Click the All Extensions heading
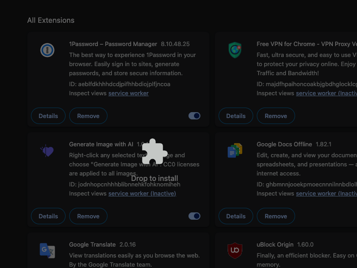This screenshot has width=357, height=268. tap(51, 20)
